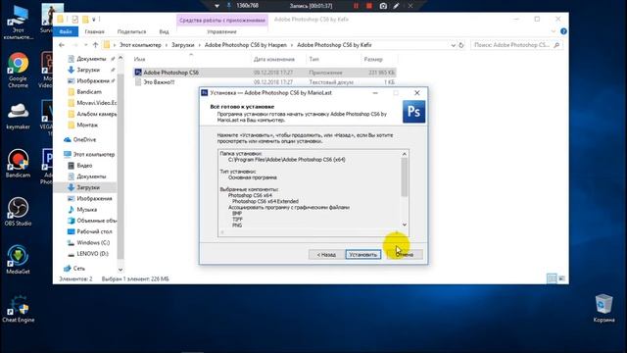Click the search magnifier icon in Explorer
The width and height of the screenshot is (627, 353).
point(556,45)
